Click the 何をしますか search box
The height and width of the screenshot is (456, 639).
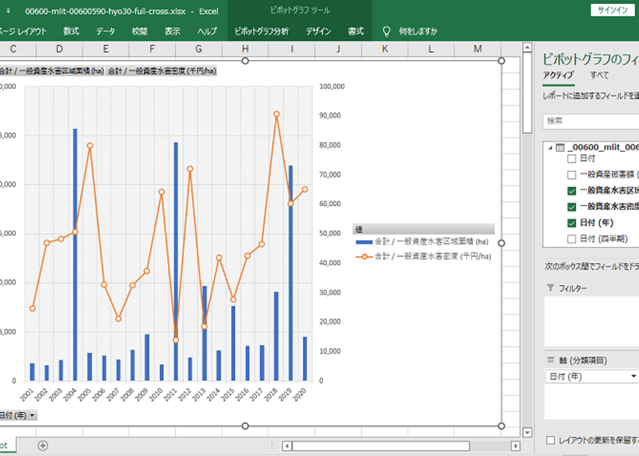tap(418, 31)
